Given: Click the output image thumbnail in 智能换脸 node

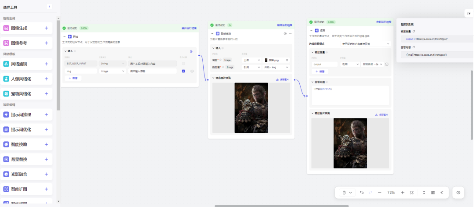Looking at the screenshot, I should [251, 107].
